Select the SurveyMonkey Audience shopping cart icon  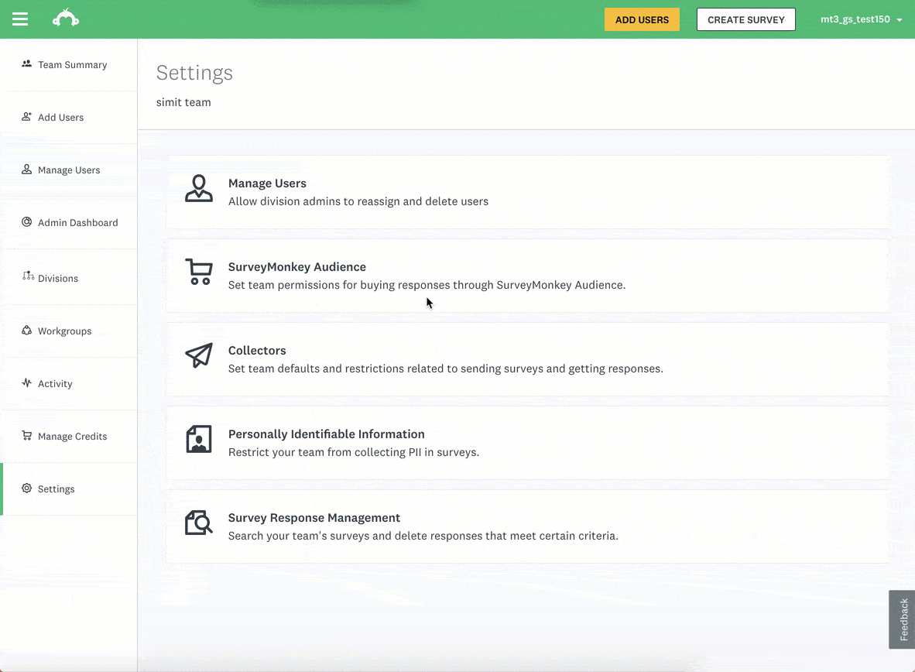tap(198, 273)
